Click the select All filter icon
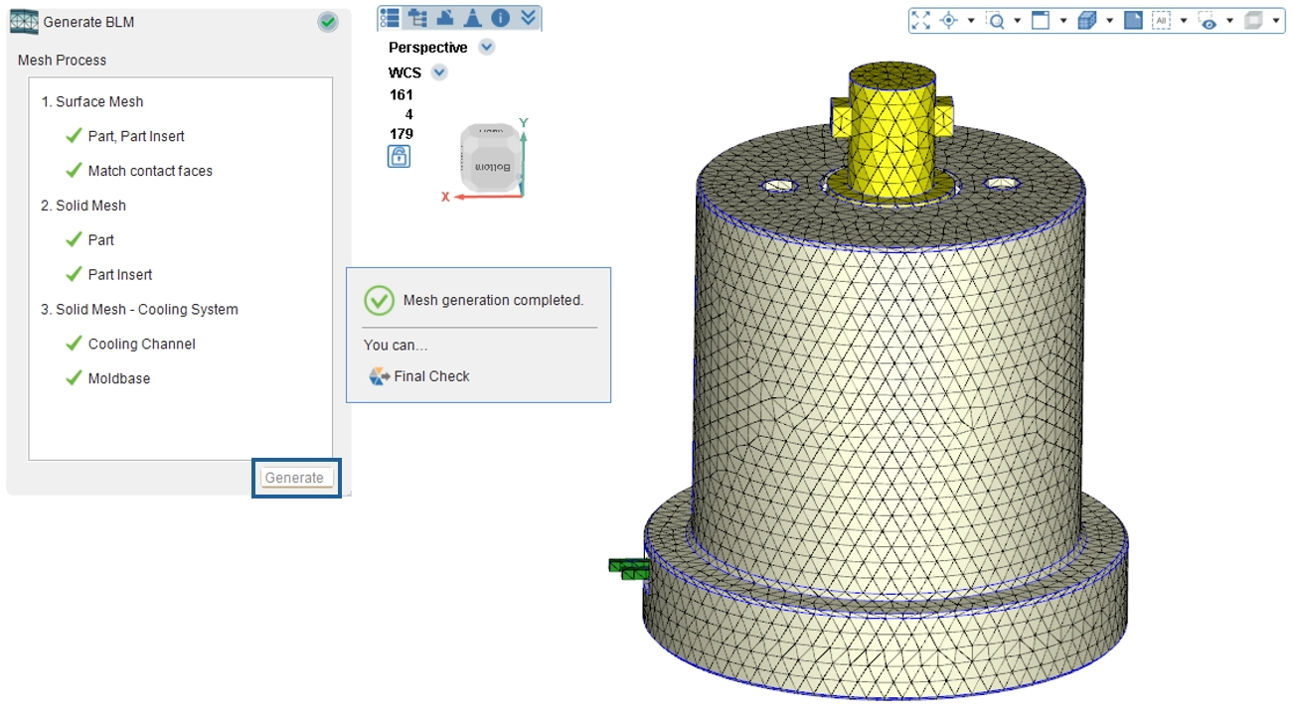1293x713 pixels. pyautogui.click(x=1161, y=20)
